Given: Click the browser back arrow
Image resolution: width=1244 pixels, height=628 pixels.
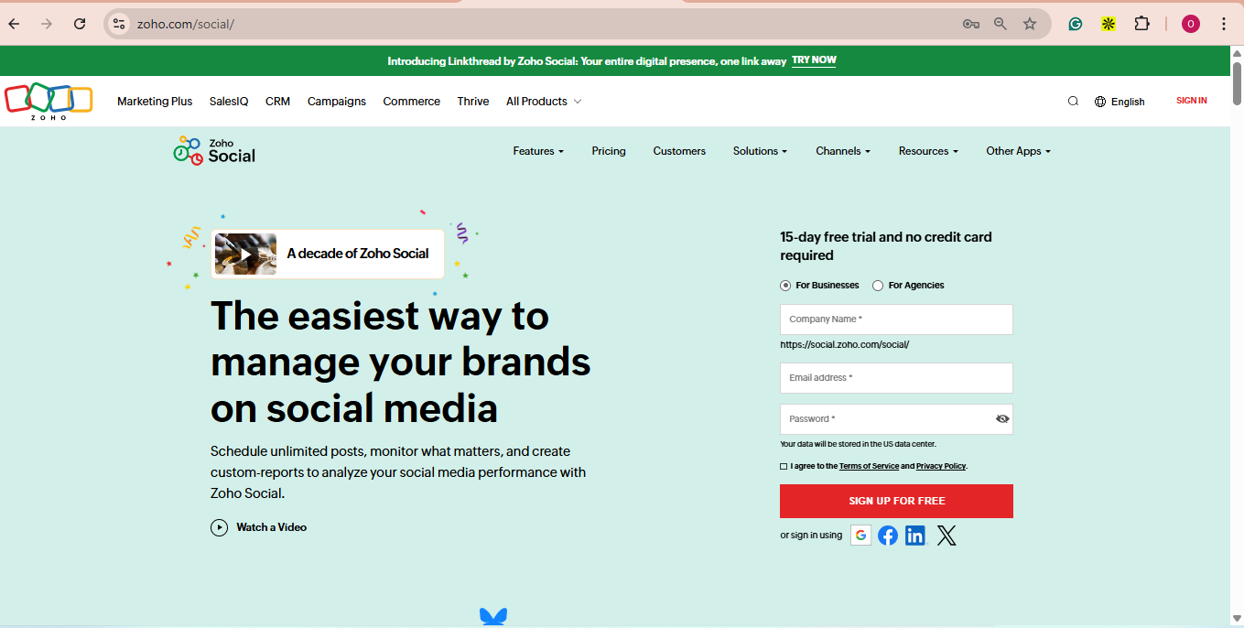Looking at the screenshot, I should pos(14,24).
